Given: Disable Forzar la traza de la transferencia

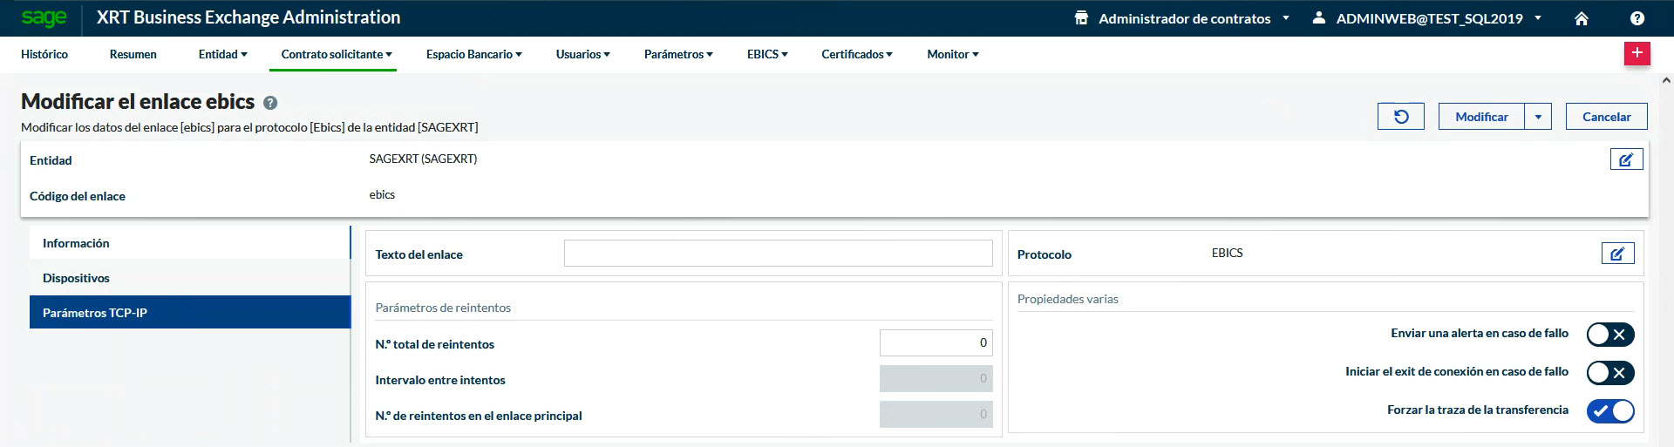Looking at the screenshot, I should (1609, 411).
